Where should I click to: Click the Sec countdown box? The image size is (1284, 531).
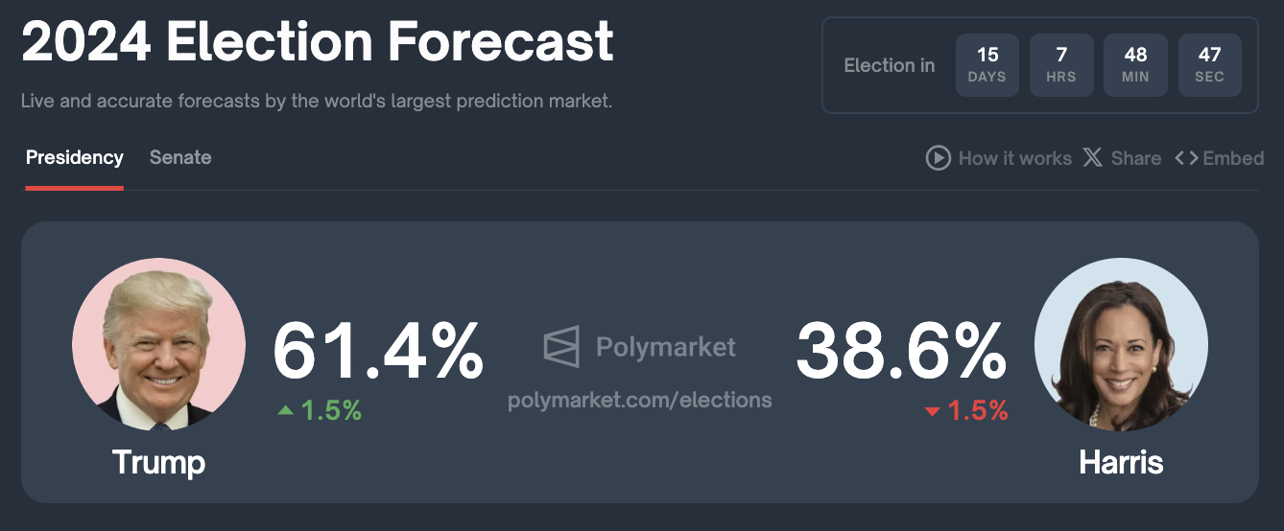click(x=1209, y=65)
